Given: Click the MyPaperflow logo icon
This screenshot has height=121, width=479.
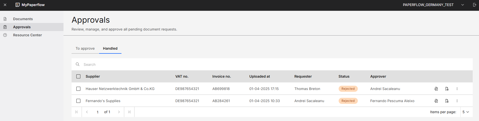Looking at the screenshot, I should click(x=17, y=5).
